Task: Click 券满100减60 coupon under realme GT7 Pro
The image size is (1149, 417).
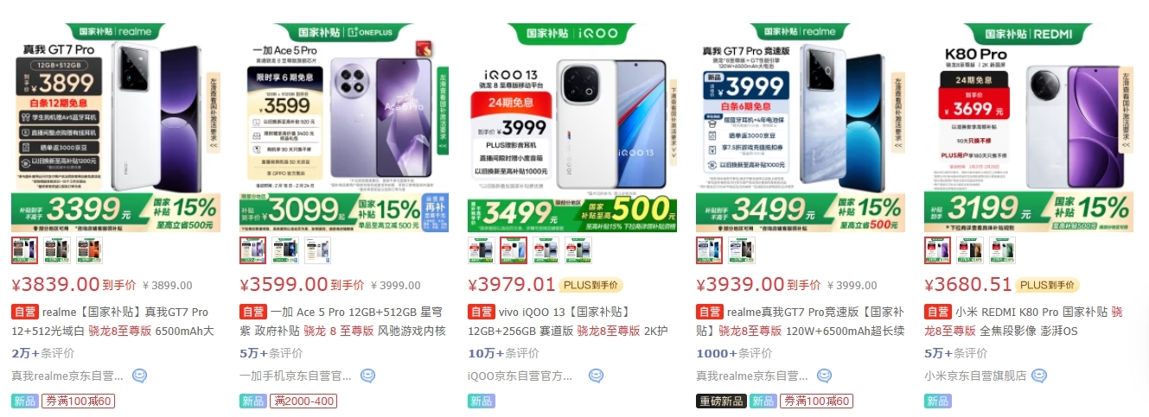Action: tap(78, 401)
